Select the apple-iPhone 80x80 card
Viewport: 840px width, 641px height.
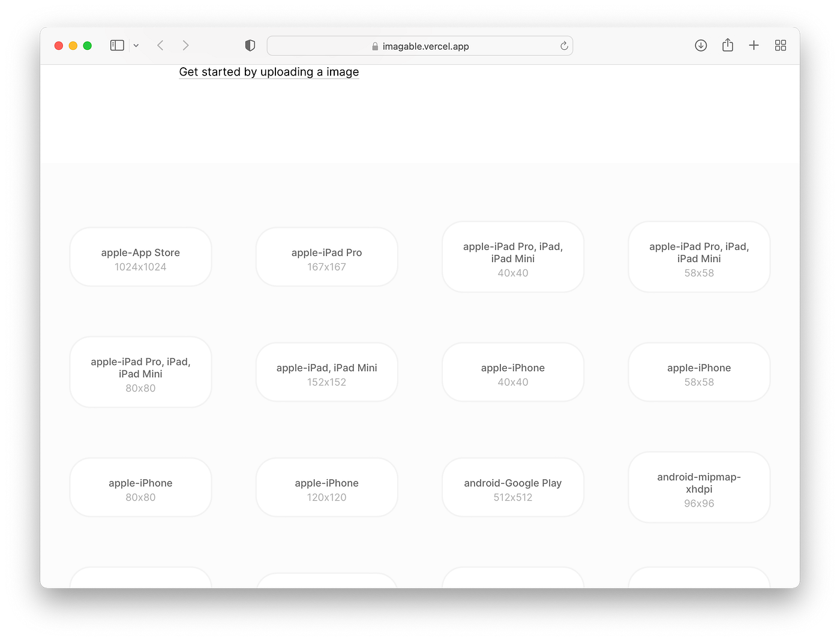tap(140, 487)
